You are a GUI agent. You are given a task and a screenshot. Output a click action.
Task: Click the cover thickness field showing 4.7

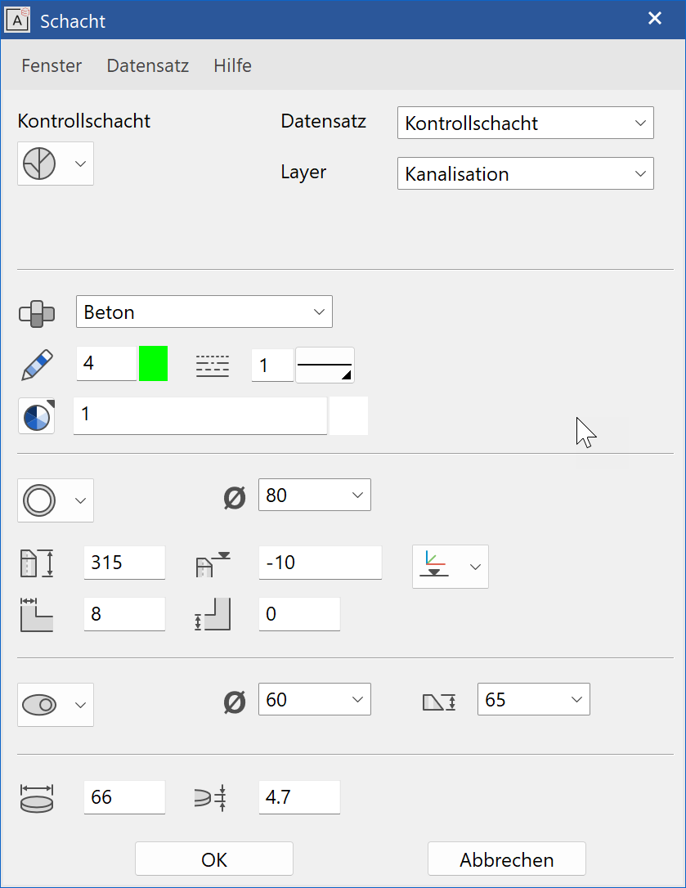(x=299, y=797)
